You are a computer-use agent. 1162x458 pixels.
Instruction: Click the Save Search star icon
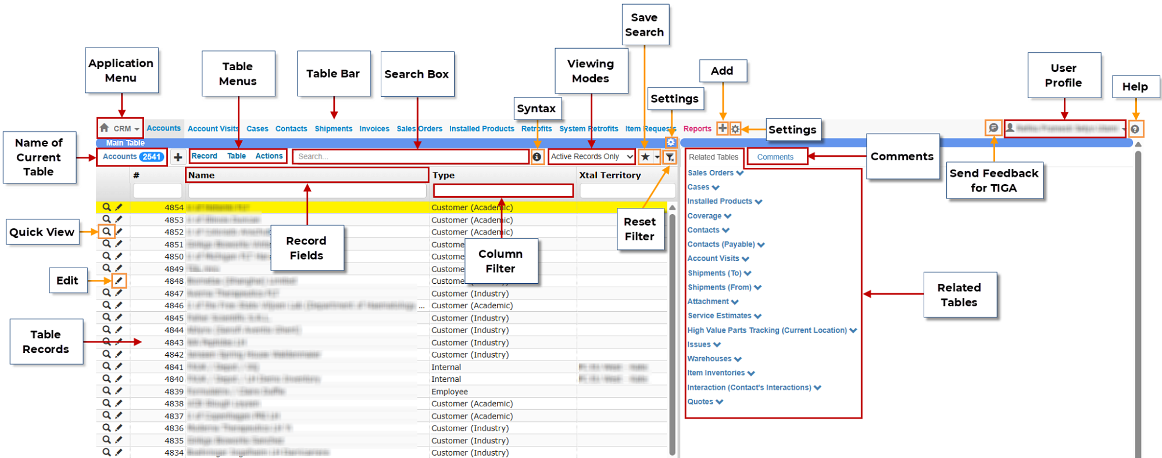click(x=645, y=157)
